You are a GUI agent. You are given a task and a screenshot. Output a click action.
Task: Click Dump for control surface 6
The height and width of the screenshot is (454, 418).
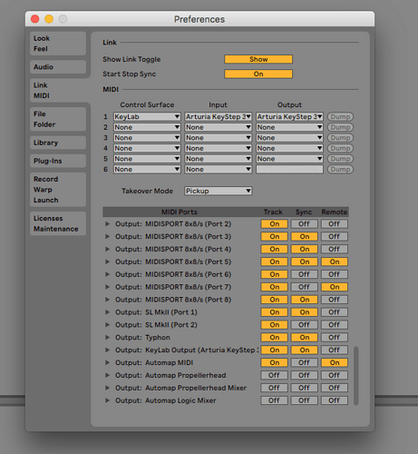point(340,169)
